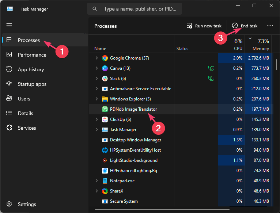This screenshot has height=213, width=280.
Task: Click the search magnifier icon
Action: point(95,9)
